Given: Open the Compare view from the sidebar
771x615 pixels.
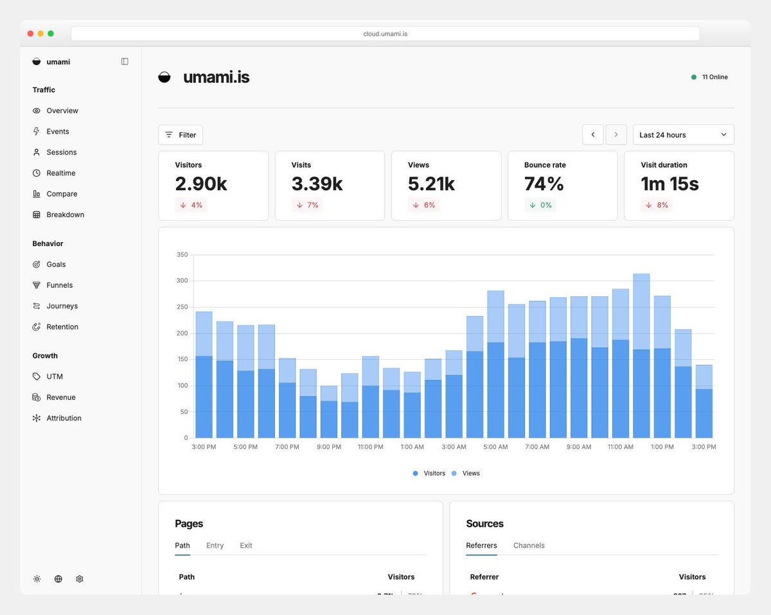Looking at the screenshot, I should 62,193.
